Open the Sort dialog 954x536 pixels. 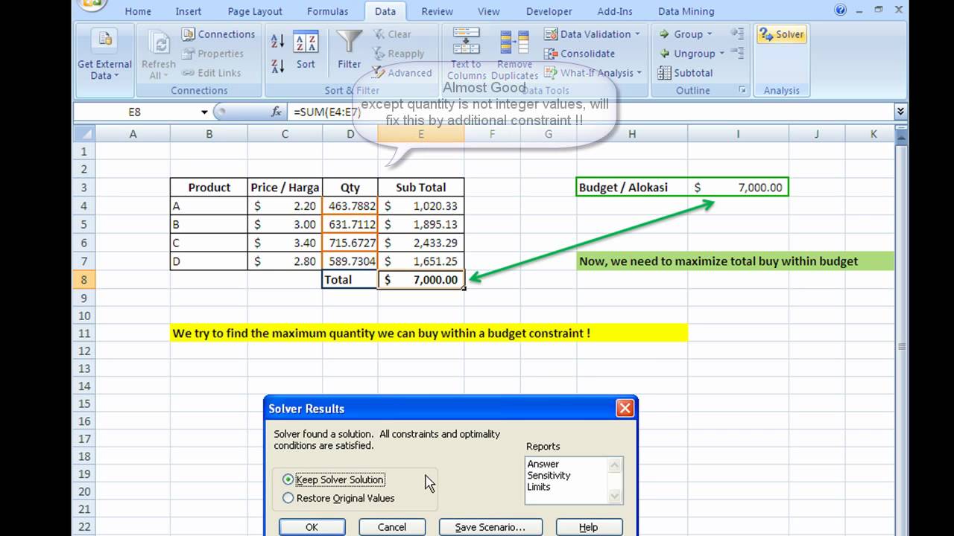coord(306,51)
